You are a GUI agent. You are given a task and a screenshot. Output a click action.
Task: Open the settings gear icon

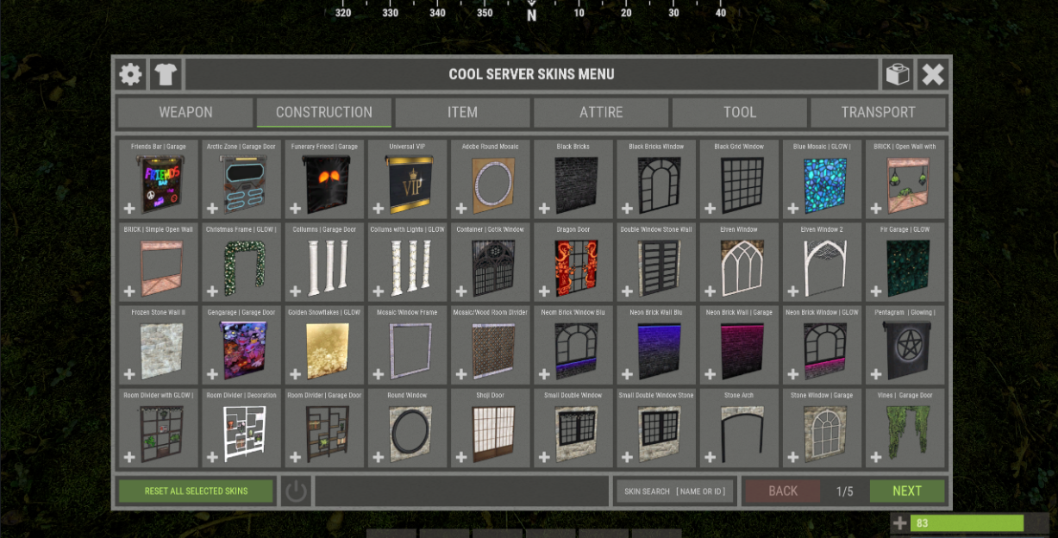[131, 75]
